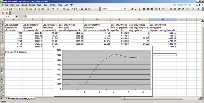
Task: Click the Print icon in toolbar
Action: (19, 9)
